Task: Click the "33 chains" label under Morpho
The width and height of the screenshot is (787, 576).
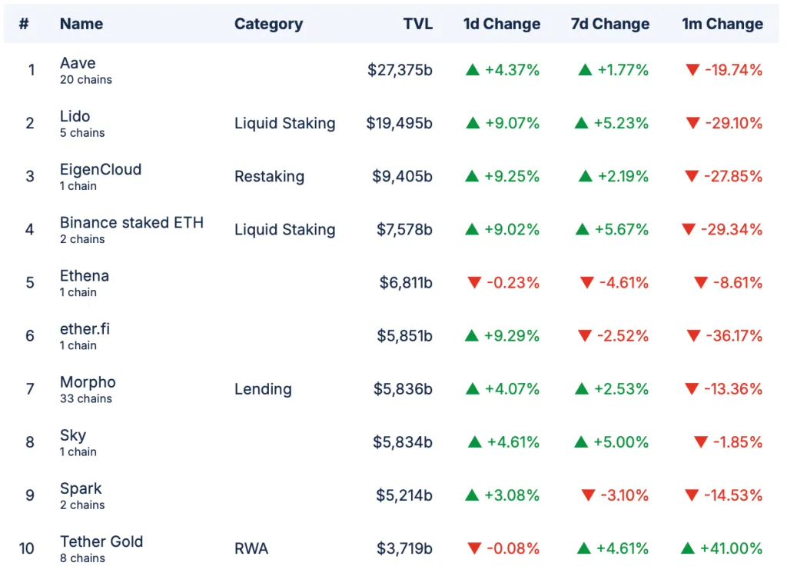Action: click(86, 398)
